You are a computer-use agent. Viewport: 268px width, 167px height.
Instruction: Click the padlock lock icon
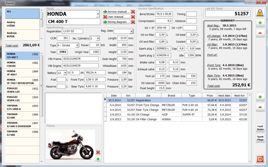[x=260, y=13]
